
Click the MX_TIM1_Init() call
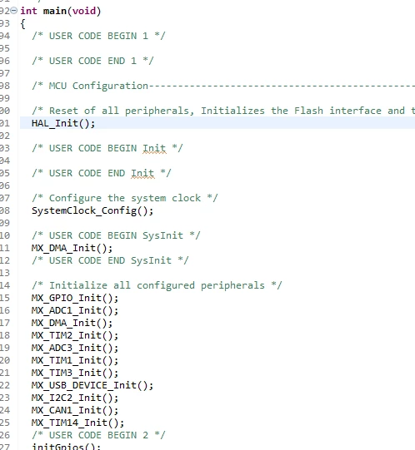(75, 360)
